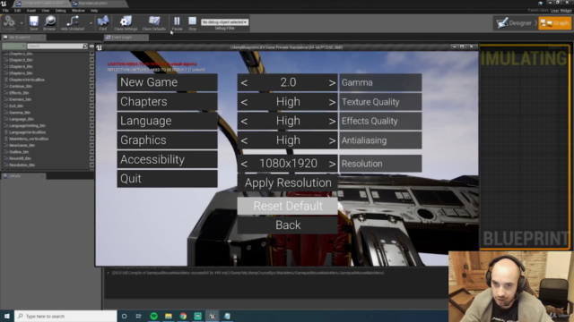574x322 pixels.
Task: Toggle the checkbox beside Effects_Btn
Action: pyautogui.click(x=91, y=93)
